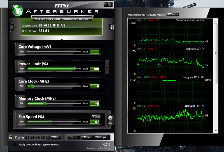Image resolution: width=224 pixels, height=152 pixels.
Task: Click the Core Voltage (mV) label
Action: click(35, 46)
